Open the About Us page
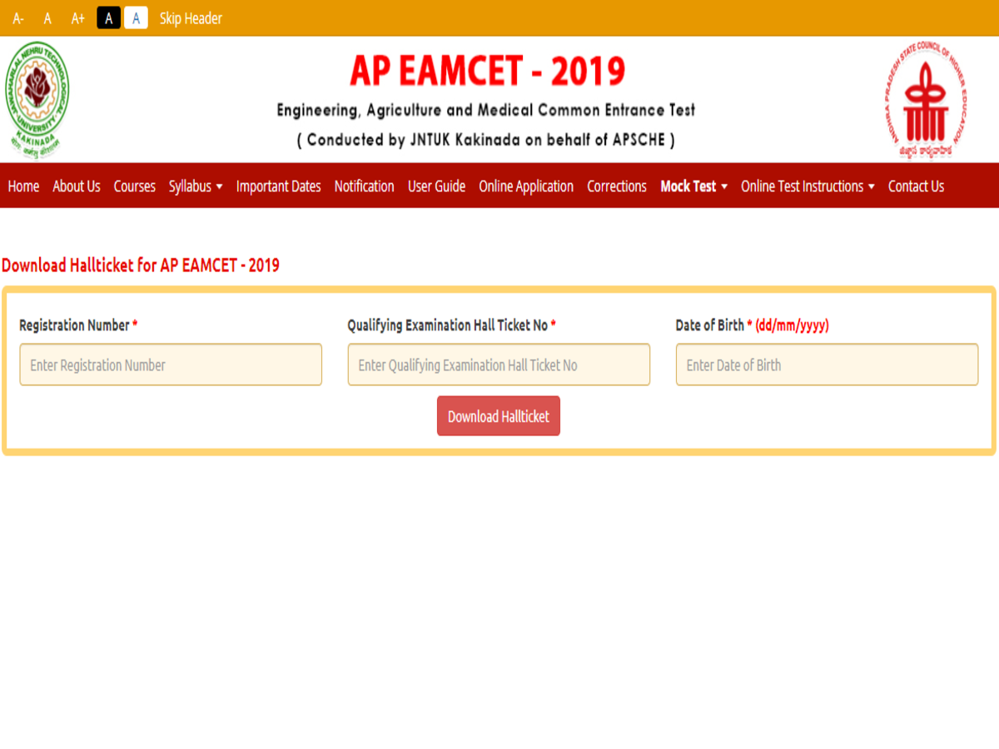Viewport: 999px width, 749px height. (77, 186)
